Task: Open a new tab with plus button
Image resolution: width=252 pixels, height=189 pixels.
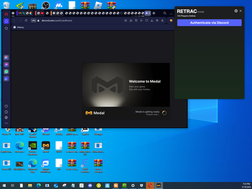Action: [154, 13]
